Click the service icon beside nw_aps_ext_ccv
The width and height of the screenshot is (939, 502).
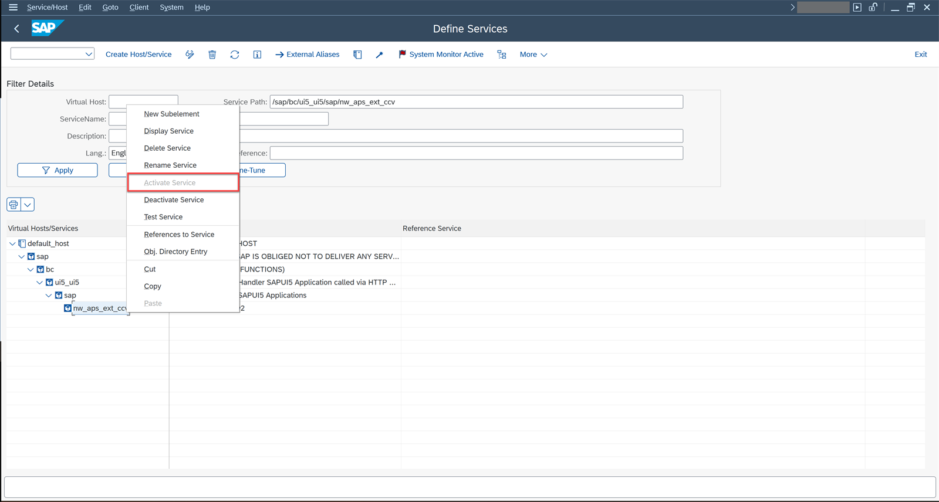[67, 308]
